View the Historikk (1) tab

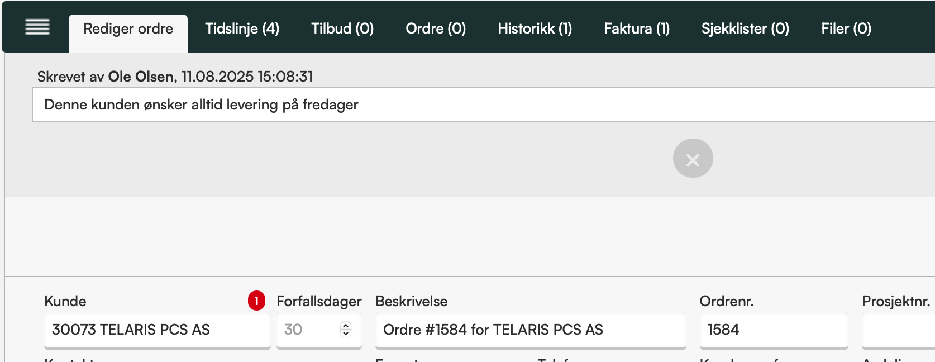(x=535, y=28)
